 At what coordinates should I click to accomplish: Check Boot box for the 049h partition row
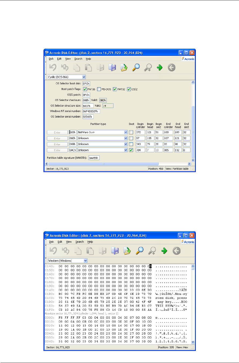[x=131, y=144]
